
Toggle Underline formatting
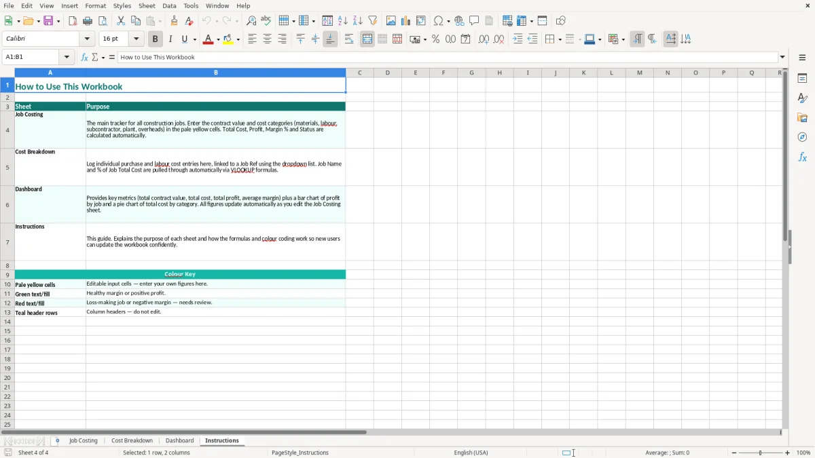(184, 39)
